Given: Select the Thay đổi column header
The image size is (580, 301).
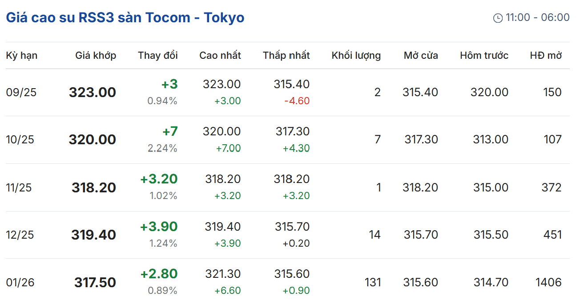Looking at the screenshot, I should pos(158,56).
